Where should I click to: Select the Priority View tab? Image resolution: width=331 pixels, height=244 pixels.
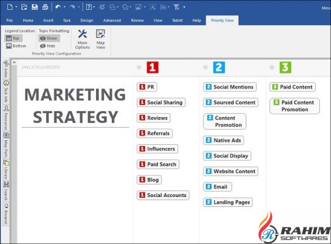(x=222, y=20)
